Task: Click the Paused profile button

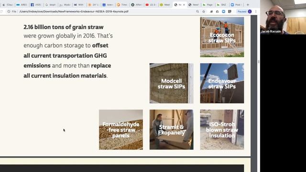Action: pyautogui.click(x=244, y=11)
